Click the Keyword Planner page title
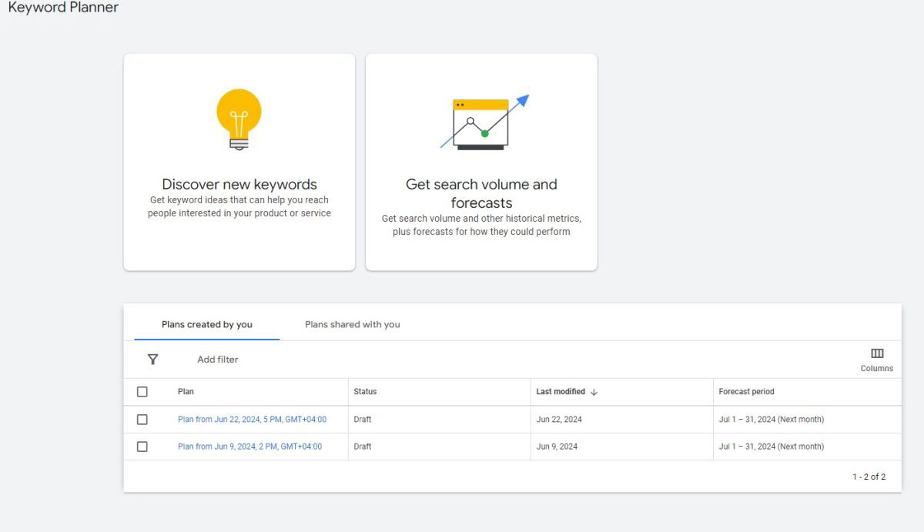 [x=63, y=8]
